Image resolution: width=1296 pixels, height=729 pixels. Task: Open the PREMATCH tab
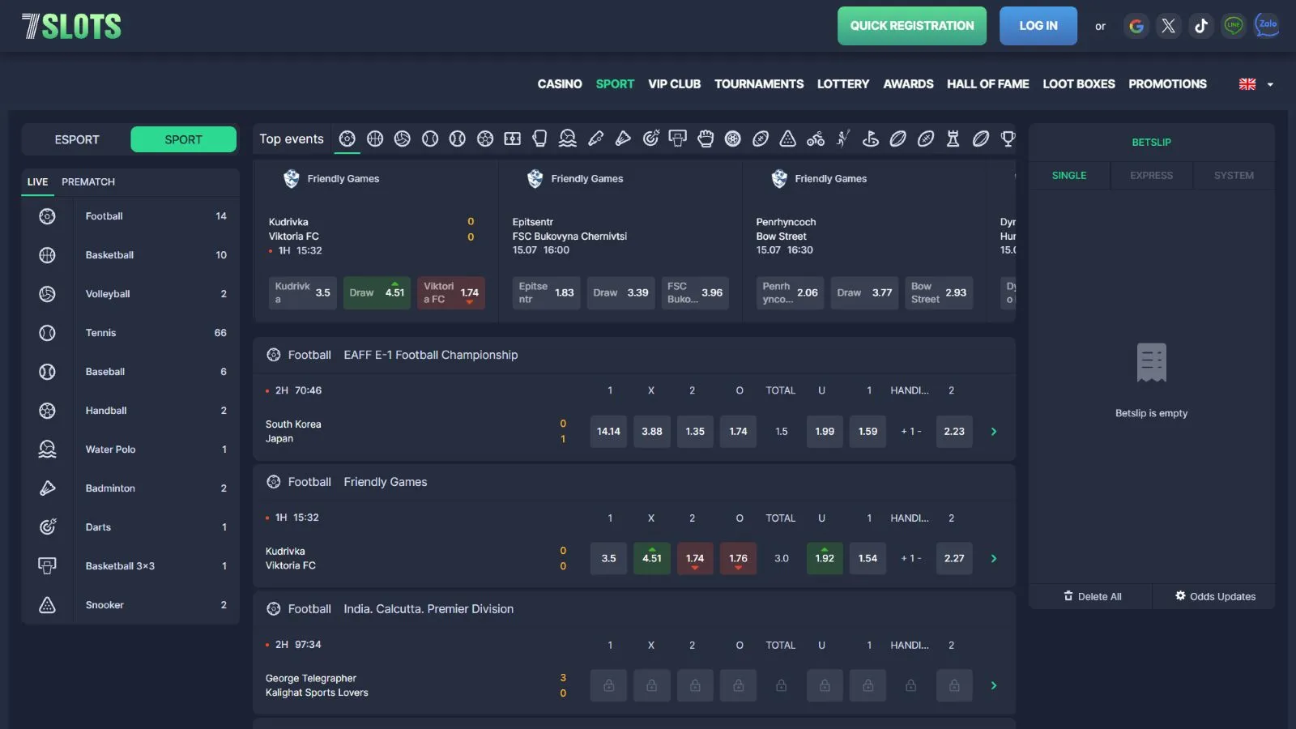(x=88, y=182)
